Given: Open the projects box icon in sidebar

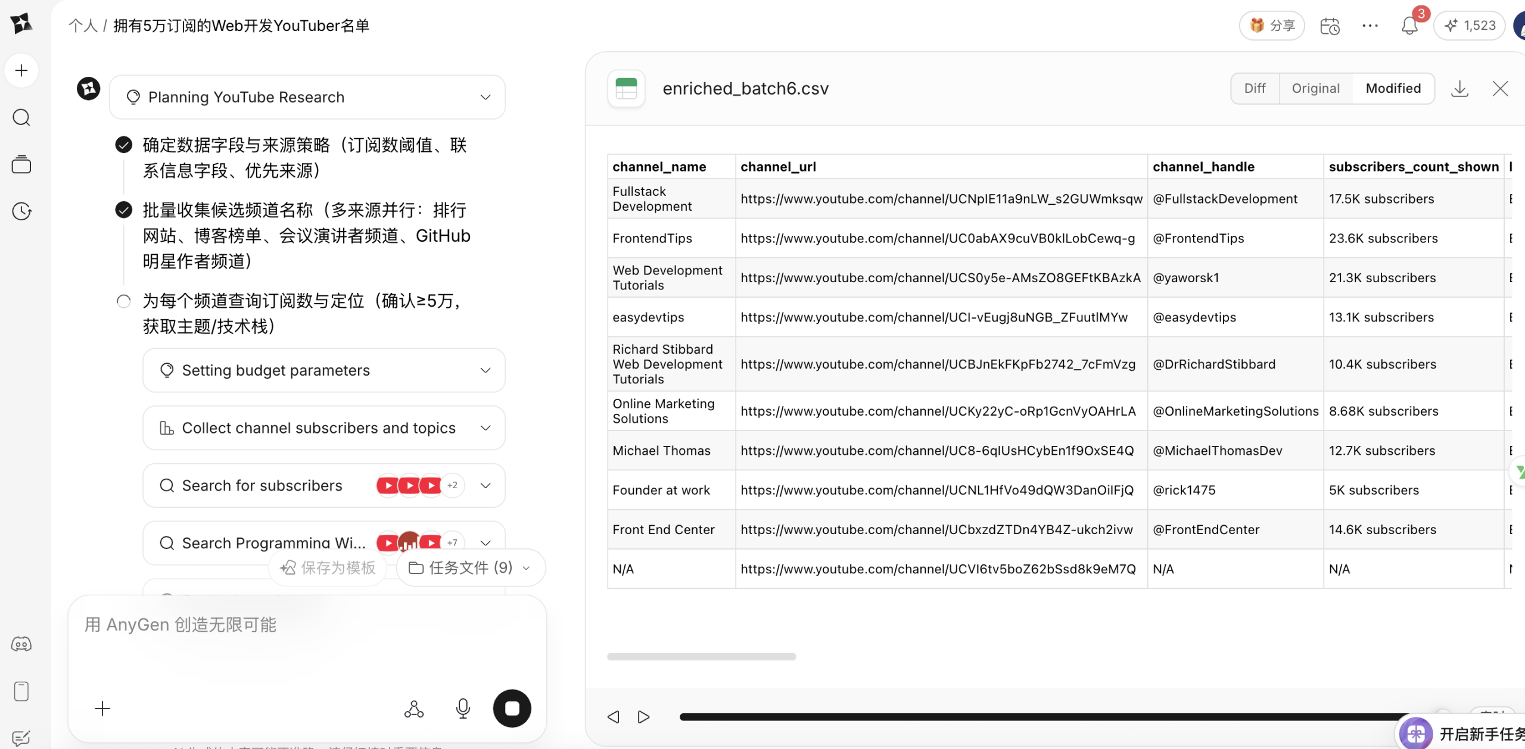Looking at the screenshot, I should coord(21,164).
